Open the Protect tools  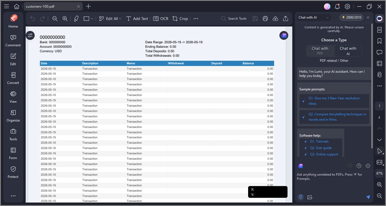pos(13,172)
